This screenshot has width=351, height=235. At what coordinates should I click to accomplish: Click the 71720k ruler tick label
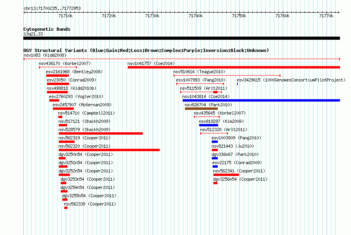[x=109, y=16]
